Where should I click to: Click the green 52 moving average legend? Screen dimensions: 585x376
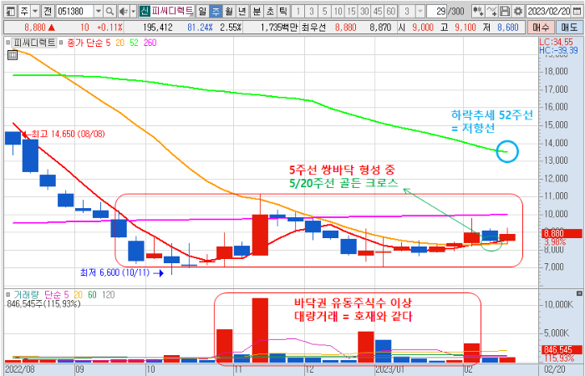click(x=134, y=43)
